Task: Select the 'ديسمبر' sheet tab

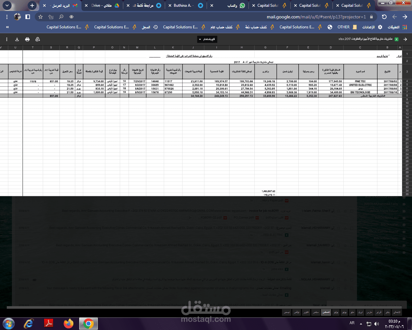Action: point(286,312)
